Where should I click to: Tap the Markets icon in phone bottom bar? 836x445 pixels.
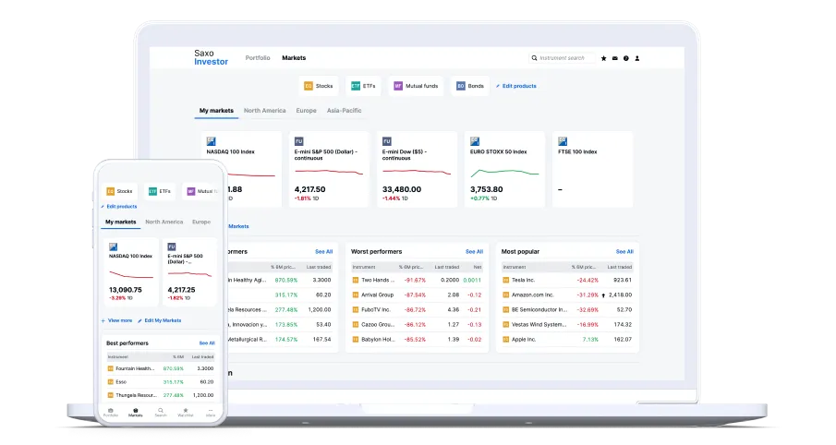point(136,412)
